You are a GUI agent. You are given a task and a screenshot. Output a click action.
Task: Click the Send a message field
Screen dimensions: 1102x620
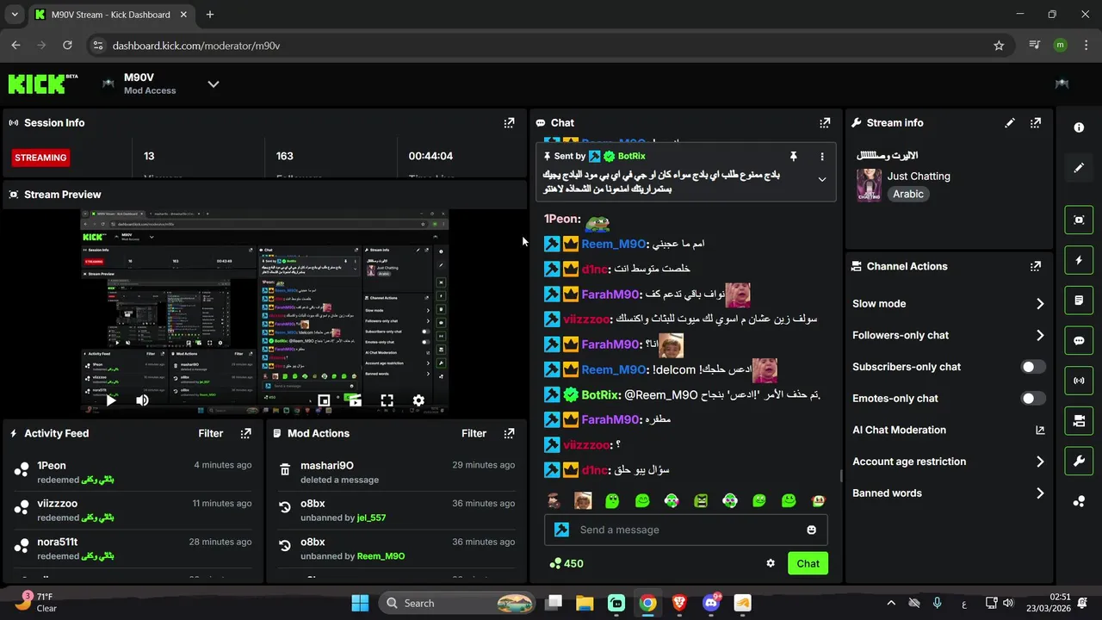click(685, 530)
